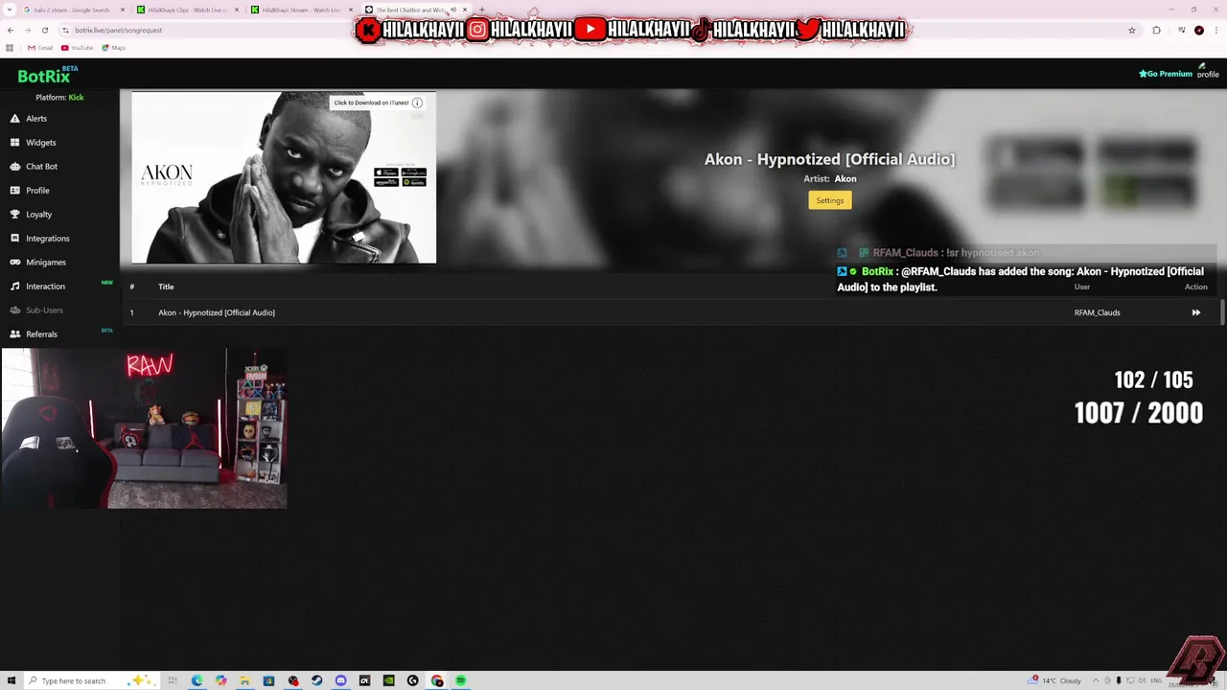Skip the Akon Hypnotized song
The width and height of the screenshot is (1227, 690).
click(1195, 312)
